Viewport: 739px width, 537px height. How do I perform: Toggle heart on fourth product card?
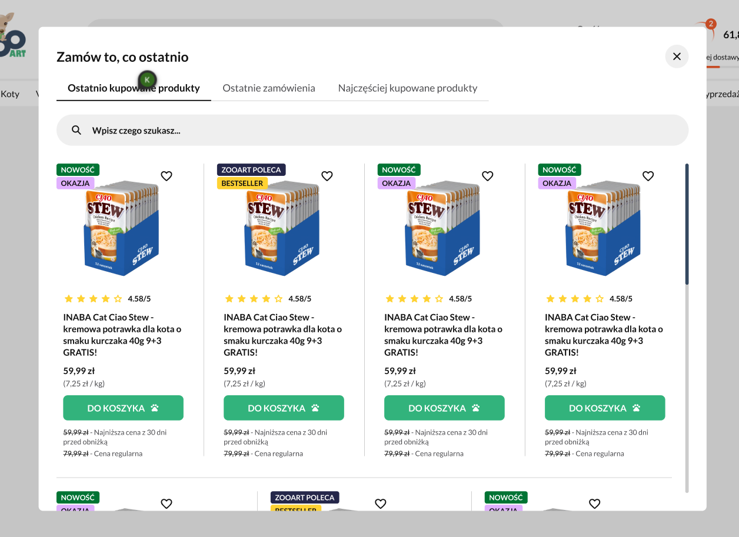tap(648, 176)
